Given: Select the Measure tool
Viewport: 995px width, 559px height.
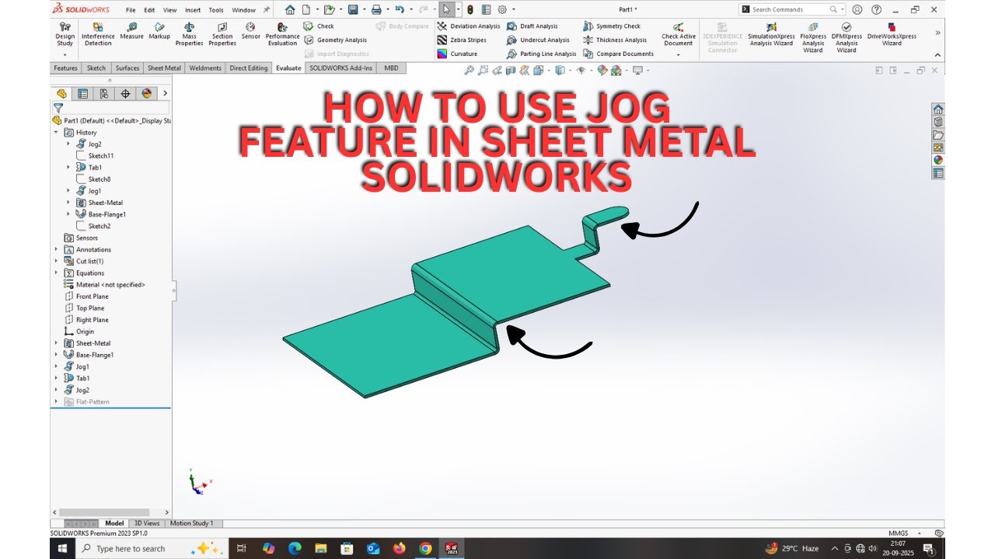Looking at the screenshot, I should pyautogui.click(x=131, y=32).
